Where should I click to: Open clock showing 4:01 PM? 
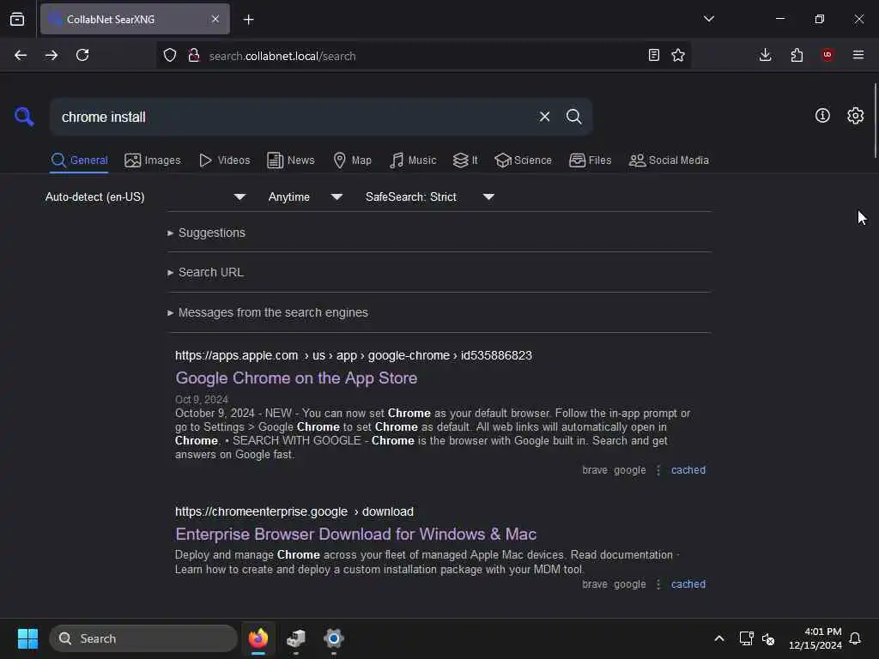[x=815, y=638]
